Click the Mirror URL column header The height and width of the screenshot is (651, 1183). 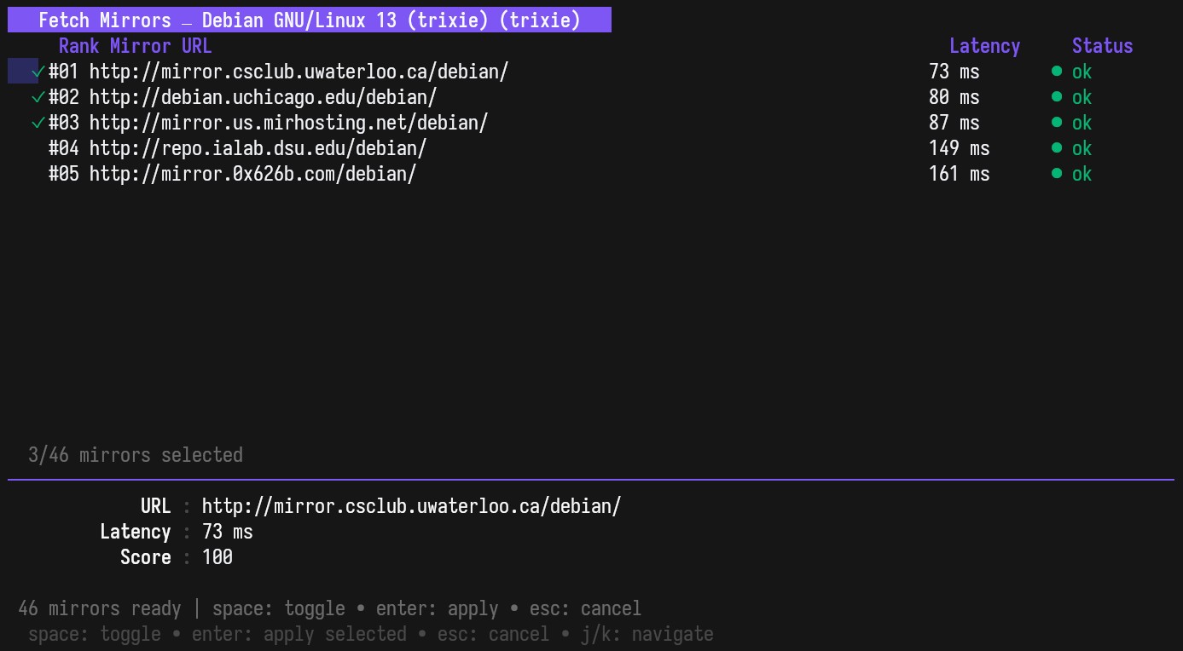click(x=160, y=46)
